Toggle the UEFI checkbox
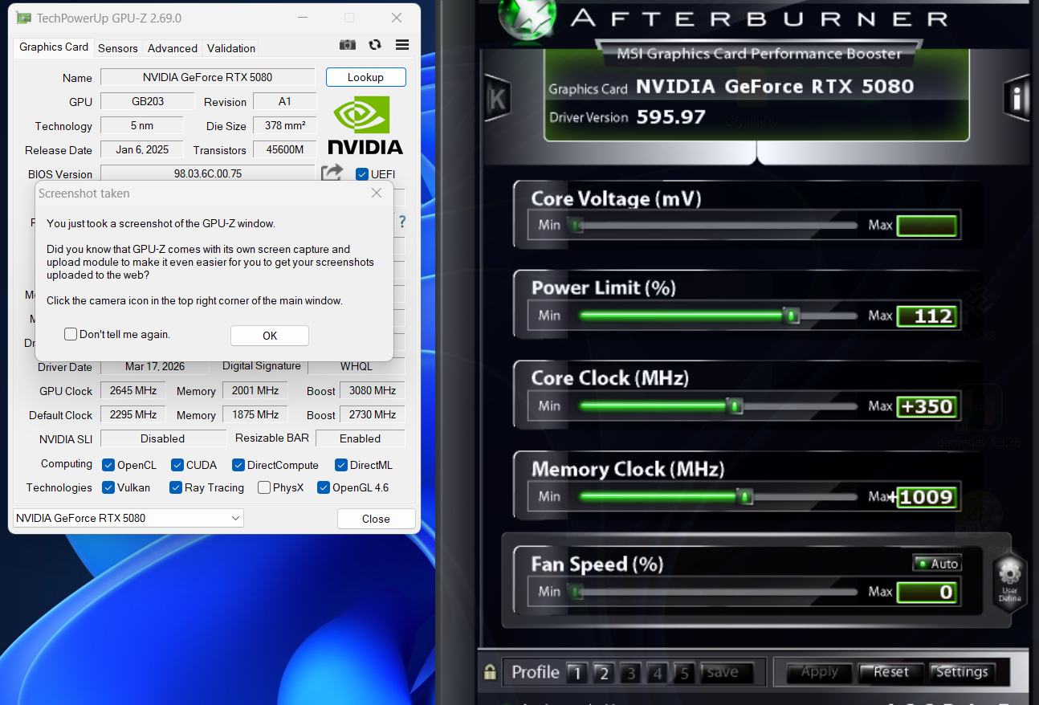 point(362,174)
